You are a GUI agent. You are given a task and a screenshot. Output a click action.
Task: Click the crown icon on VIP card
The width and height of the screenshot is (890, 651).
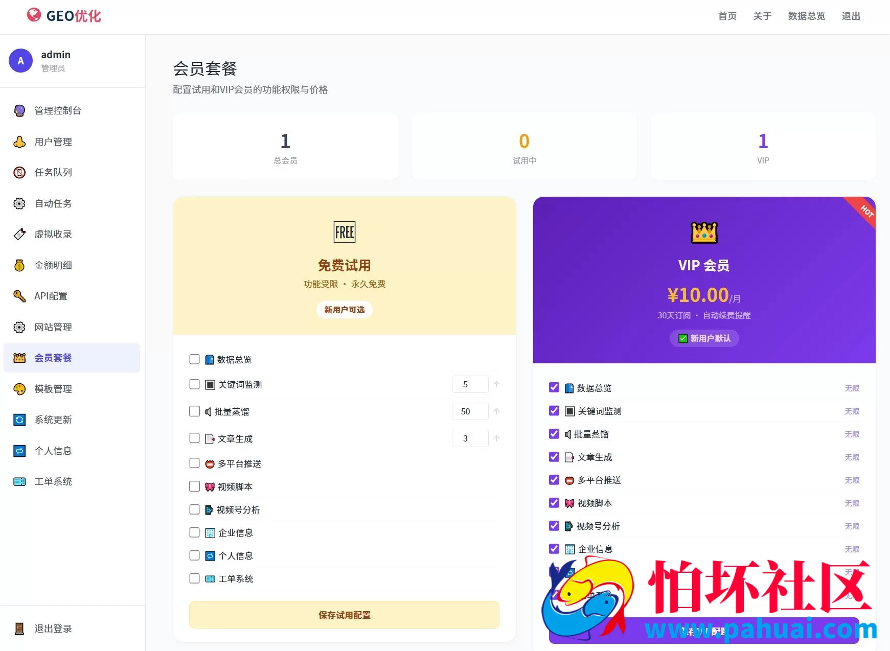coord(704,232)
